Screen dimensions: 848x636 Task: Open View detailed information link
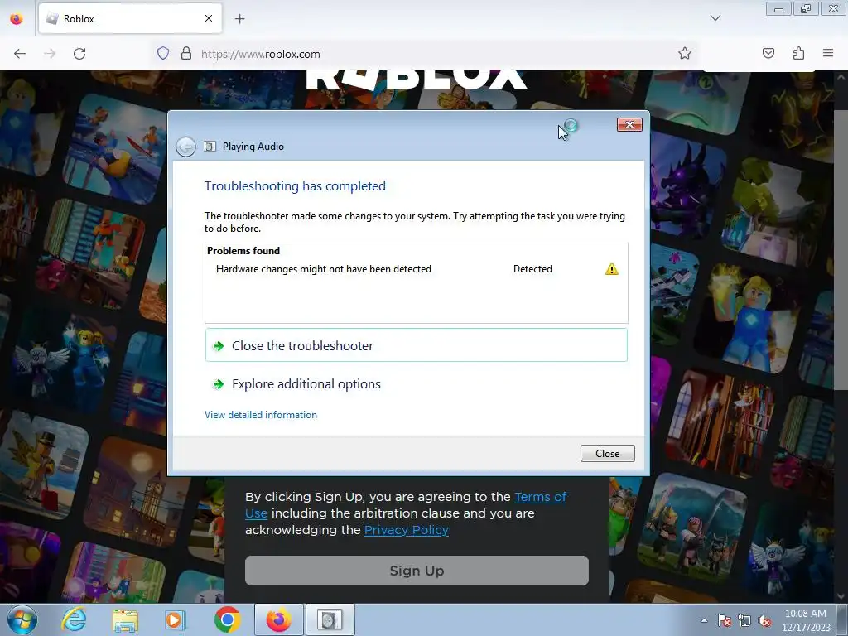point(261,415)
